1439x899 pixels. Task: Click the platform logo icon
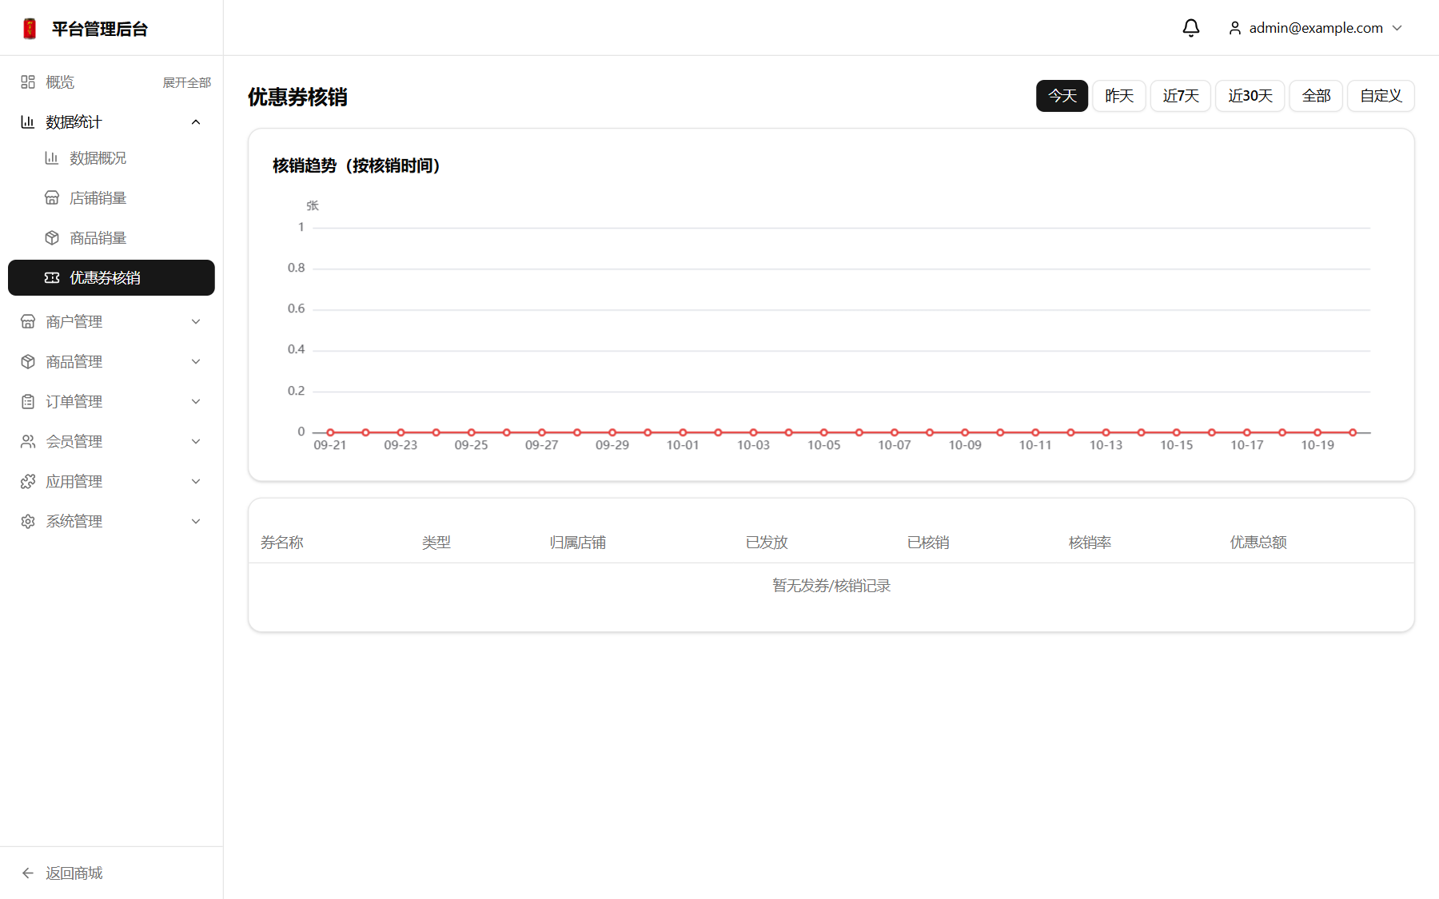tap(30, 29)
